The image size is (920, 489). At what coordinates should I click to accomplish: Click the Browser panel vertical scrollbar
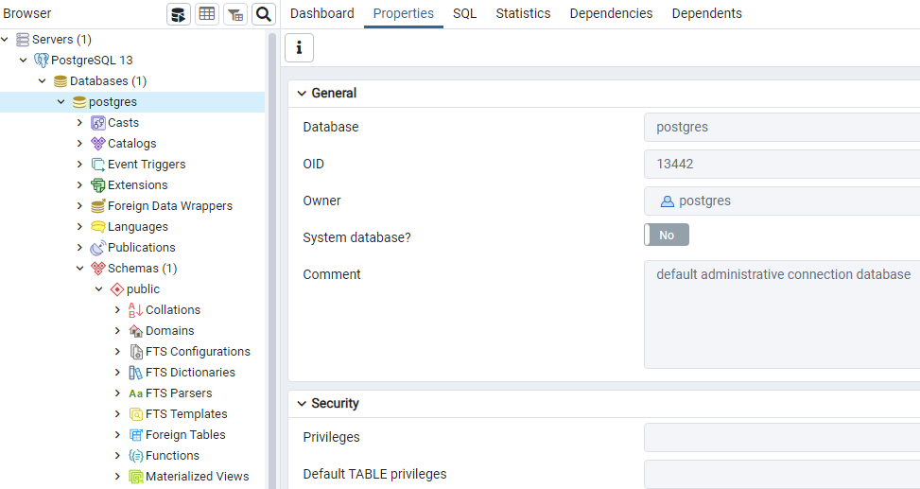(271, 261)
